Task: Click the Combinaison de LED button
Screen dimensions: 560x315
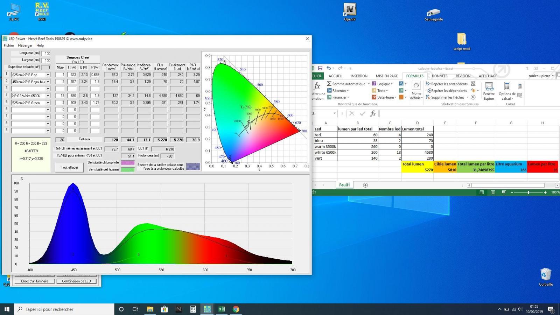Action: coord(76,281)
